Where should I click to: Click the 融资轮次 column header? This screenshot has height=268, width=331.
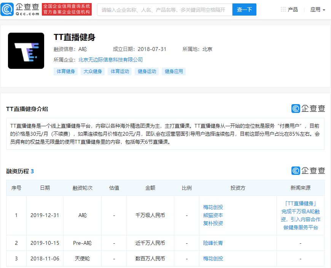(x=82, y=188)
